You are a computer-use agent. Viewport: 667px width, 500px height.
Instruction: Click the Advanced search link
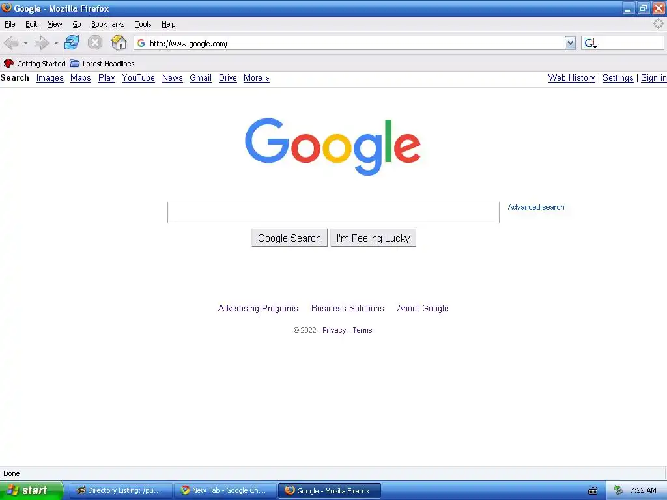(x=536, y=207)
